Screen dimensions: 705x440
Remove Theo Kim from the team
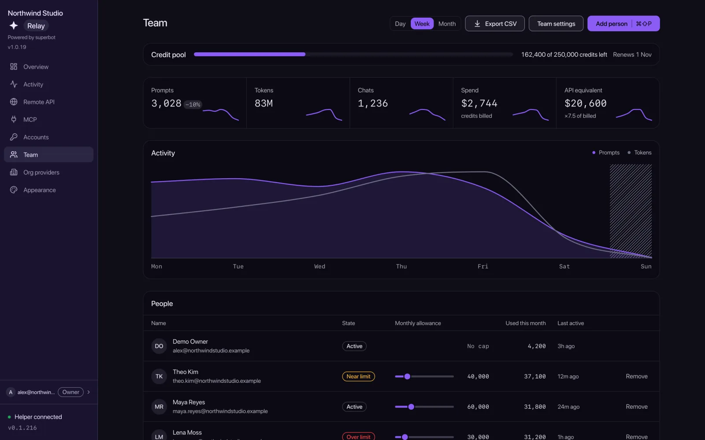coord(637,376)
